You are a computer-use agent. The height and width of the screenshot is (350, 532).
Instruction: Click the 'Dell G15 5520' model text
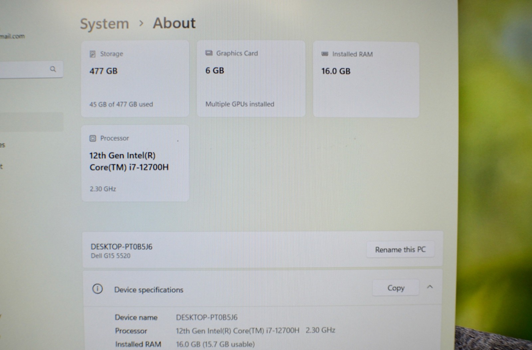click(x=111, y=256)
